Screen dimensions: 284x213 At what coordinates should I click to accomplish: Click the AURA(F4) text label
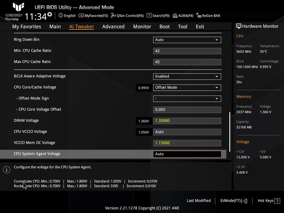pos(186,16)
